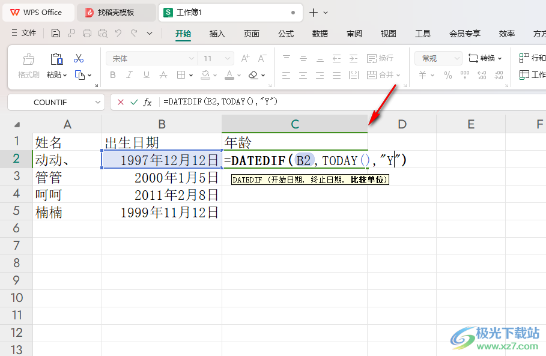The image size is (546, 356).
Task: Confirm the formula with the checkmark icon
Action: (134, 102)
